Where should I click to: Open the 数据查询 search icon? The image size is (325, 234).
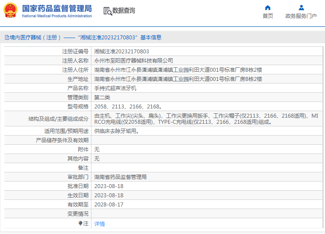108,11
